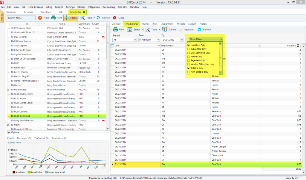
Task: Click Tools icon in Time/Expense toolbar
Action: point(148,29)
